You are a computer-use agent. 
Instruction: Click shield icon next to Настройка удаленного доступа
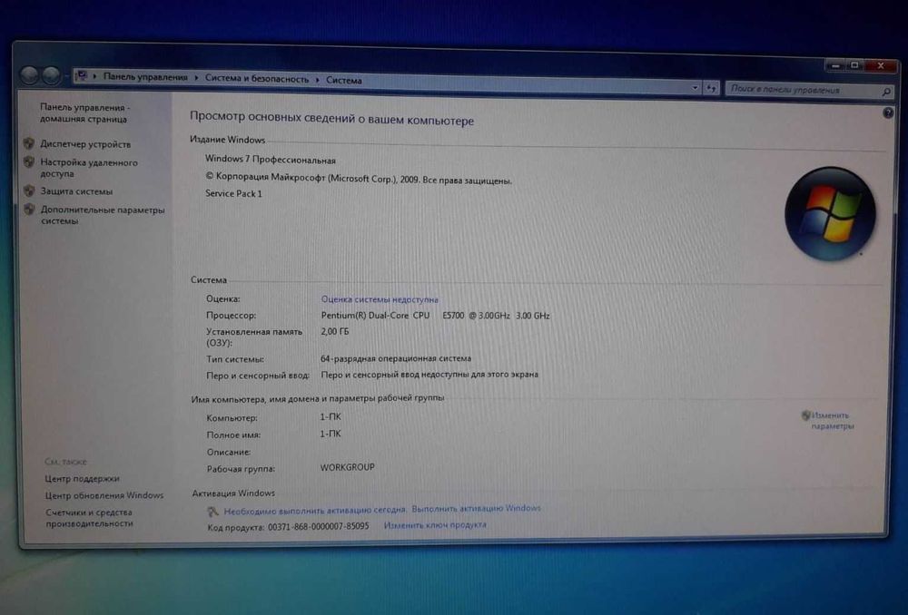pyautogui.click(x=29, y=162)
